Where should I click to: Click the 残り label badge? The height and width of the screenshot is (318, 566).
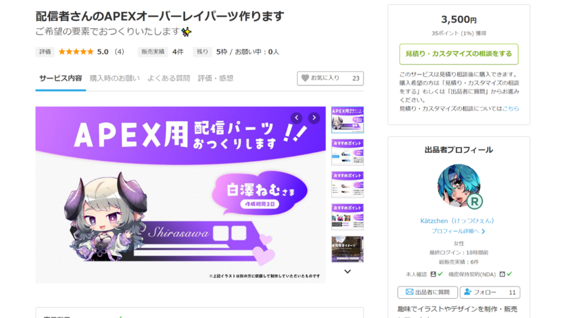point(202,52)
